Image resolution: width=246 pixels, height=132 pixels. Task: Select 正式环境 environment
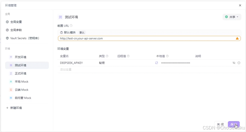tap(20, 73)
